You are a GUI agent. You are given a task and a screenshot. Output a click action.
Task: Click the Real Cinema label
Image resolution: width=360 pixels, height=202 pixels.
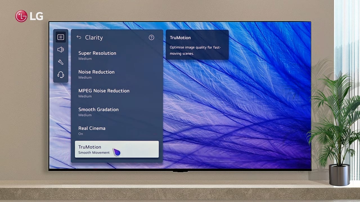(x=92, y=128)
